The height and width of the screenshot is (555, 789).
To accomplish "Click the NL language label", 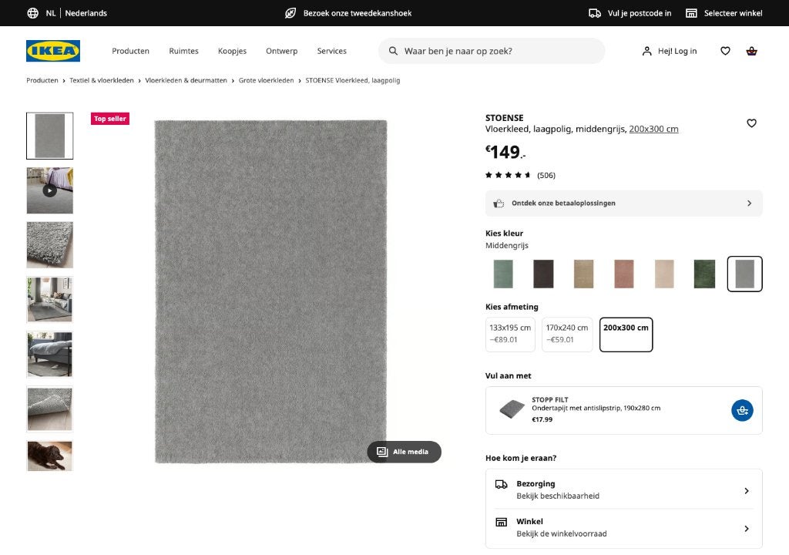I will (x=51, y=13).
